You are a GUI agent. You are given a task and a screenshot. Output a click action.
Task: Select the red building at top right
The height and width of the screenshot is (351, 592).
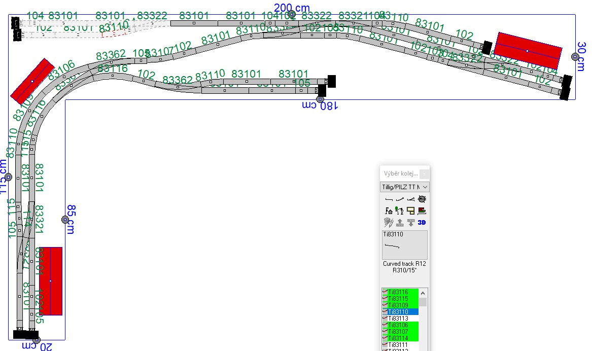click(528, 51)
